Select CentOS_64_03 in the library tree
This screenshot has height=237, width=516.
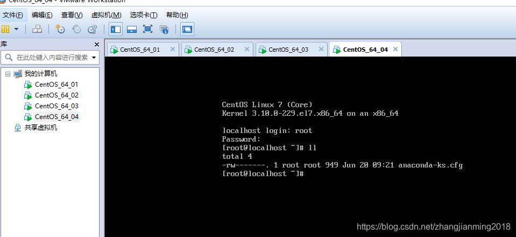click(x=56, y=106)
